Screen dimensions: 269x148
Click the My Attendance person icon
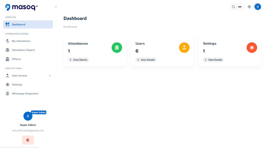point(7,41)
